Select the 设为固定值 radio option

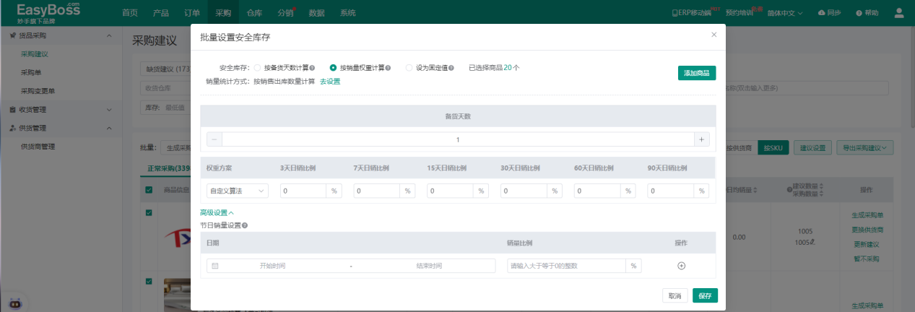[x=409, y=68]
